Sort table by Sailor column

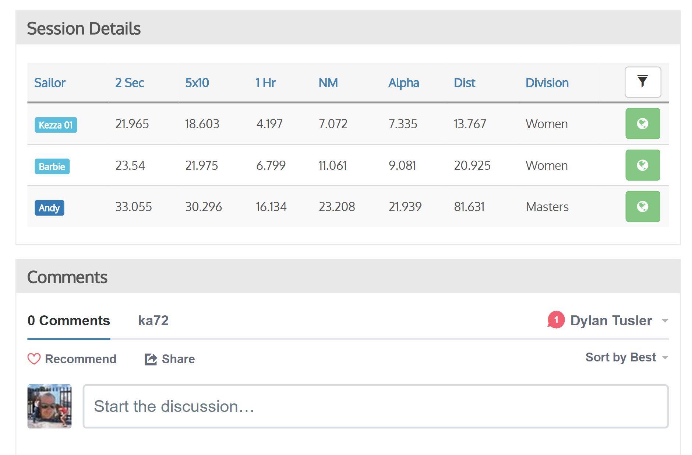click(x=50, y=83)
